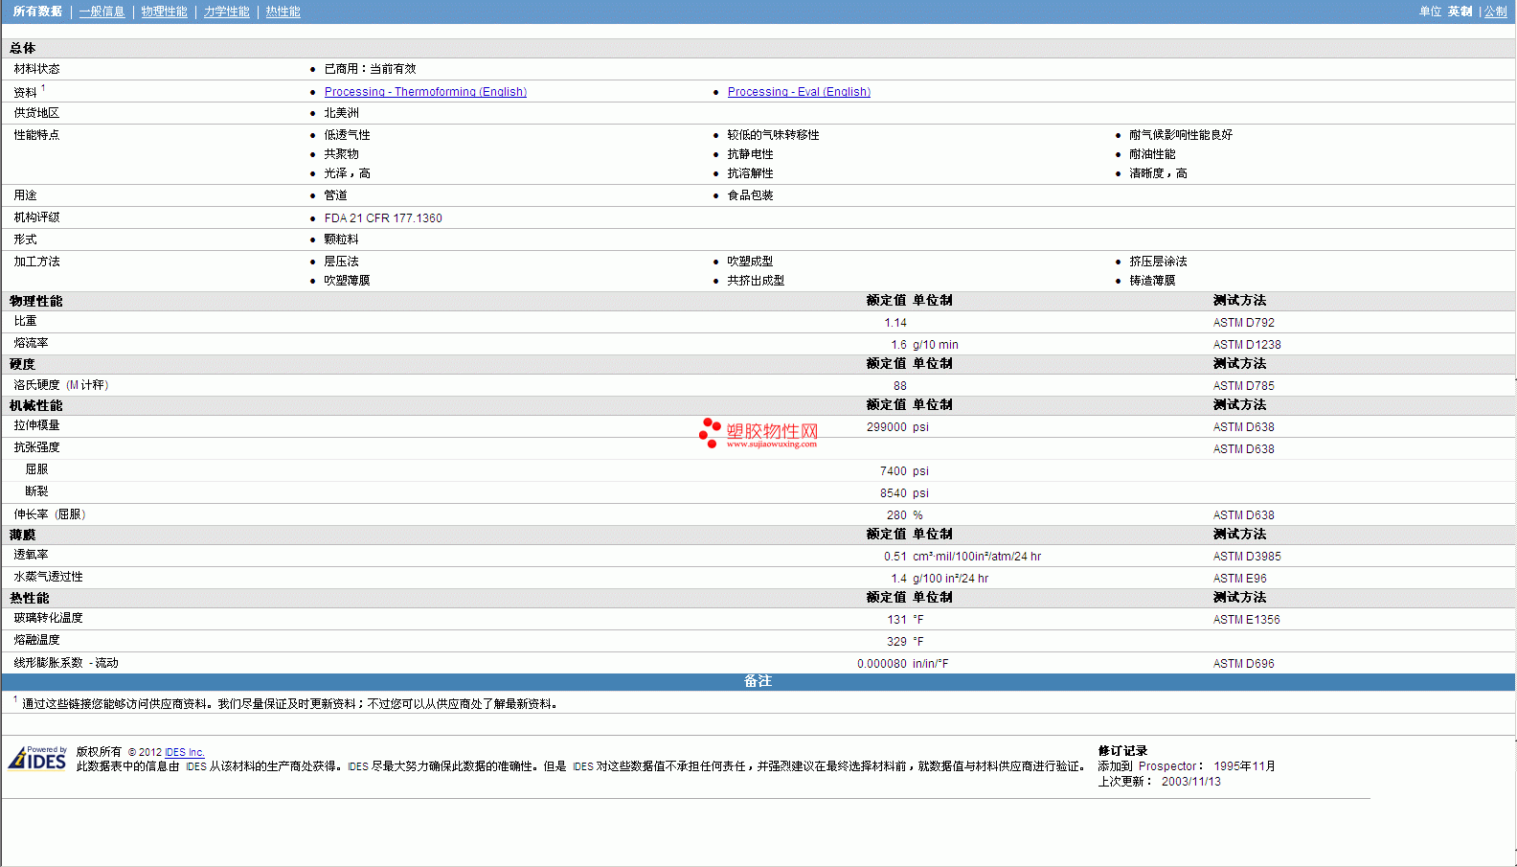Switch units to 英制

[x=1460, y=11]
